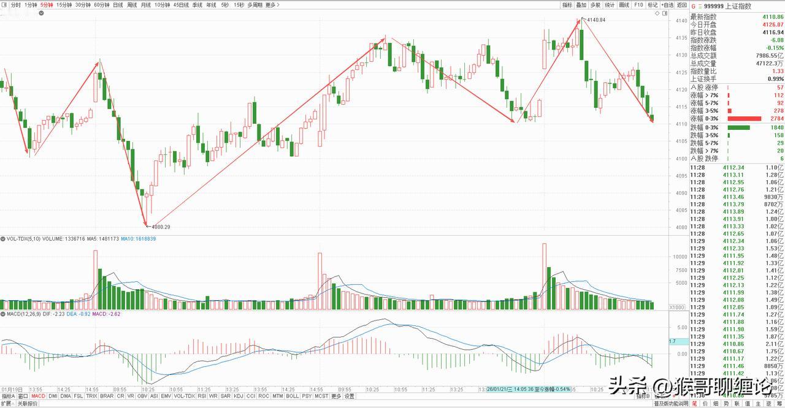785x408 pixels.
Task: Click the list icon before 999999
Action: coord(700,6)
